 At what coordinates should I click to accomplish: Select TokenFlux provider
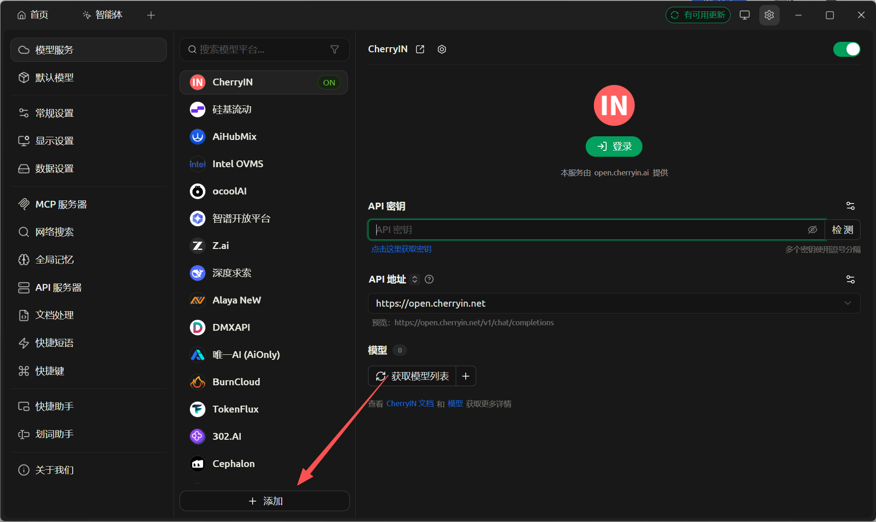pos(264,409)
